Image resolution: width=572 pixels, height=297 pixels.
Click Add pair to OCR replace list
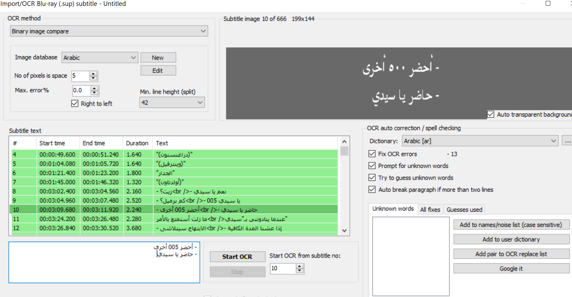coord(511,254)
